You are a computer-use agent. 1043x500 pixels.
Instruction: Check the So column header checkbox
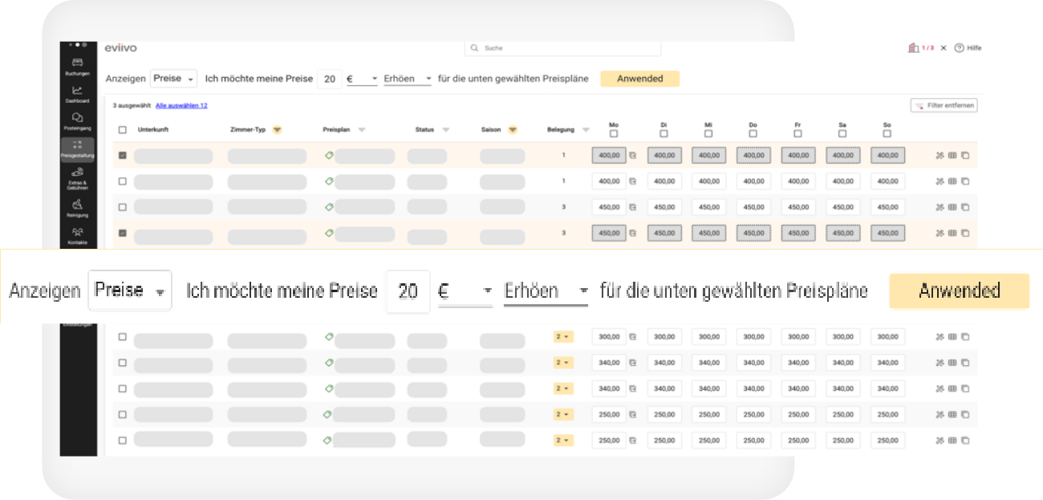tap(887, 134)
